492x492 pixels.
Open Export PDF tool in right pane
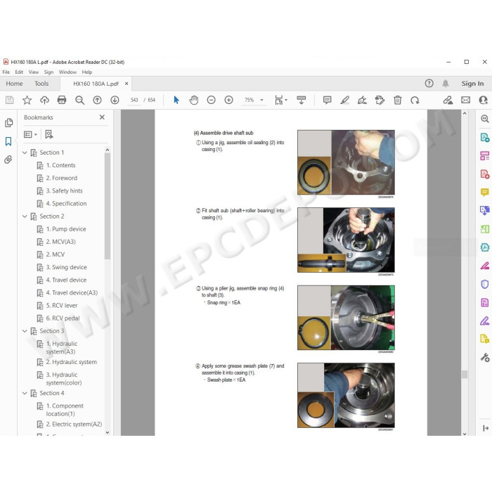pyautogui.click(x=485, y=138)
